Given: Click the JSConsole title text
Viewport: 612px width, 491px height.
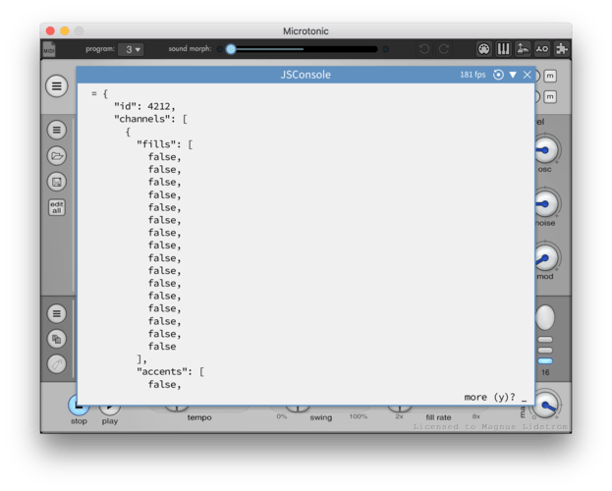Looking at the screenshot, I should [306, 75].
